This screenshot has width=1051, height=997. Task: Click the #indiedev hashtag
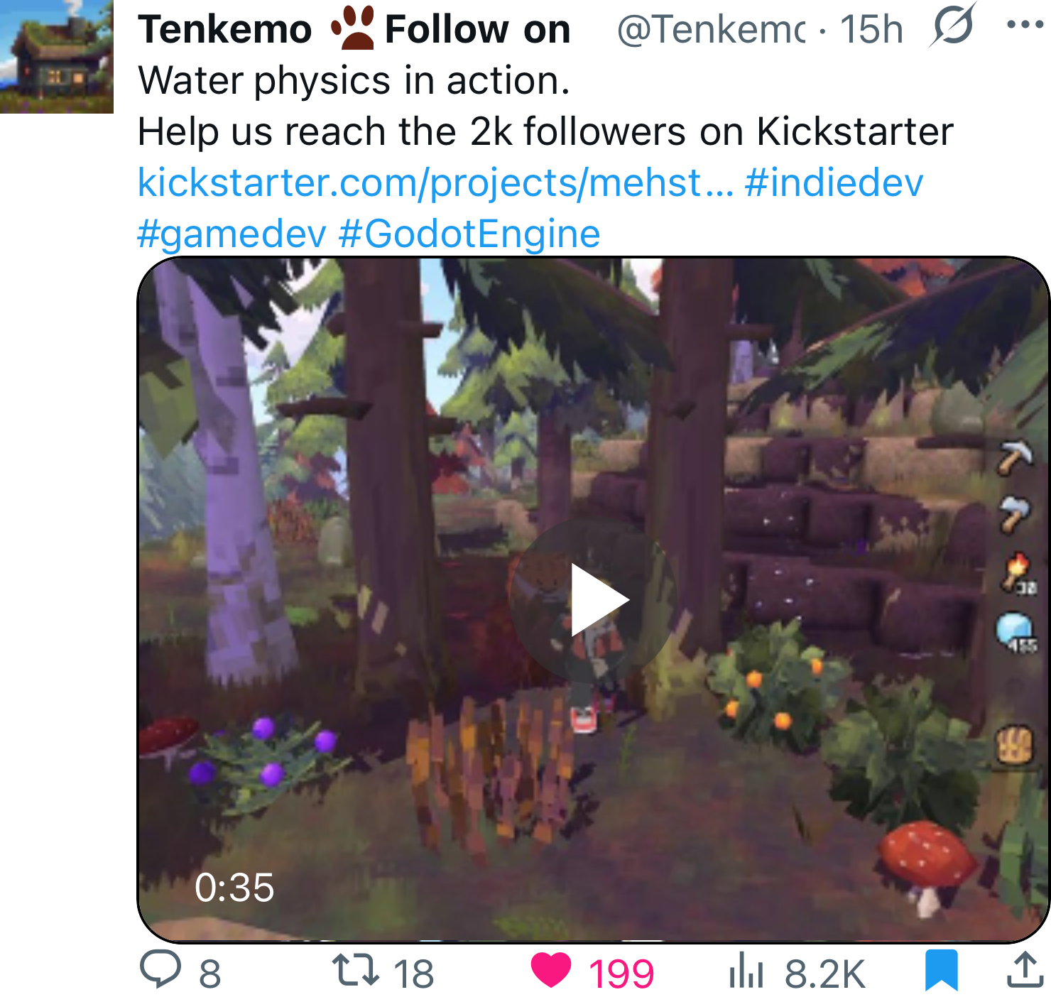[x=834, y=182]
